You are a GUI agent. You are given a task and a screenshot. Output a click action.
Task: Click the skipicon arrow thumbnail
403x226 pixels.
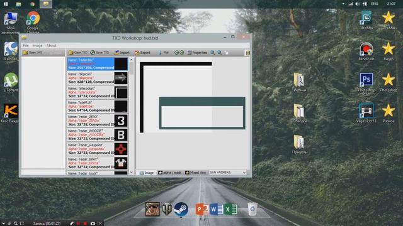121,78
